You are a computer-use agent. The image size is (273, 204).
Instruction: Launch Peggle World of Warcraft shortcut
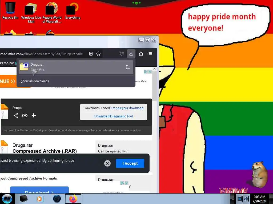click(52, 12)
